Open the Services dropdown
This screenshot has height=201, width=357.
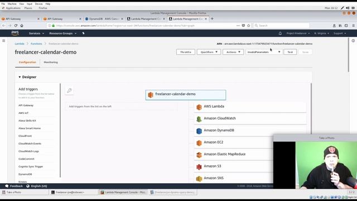pos(36,33)
